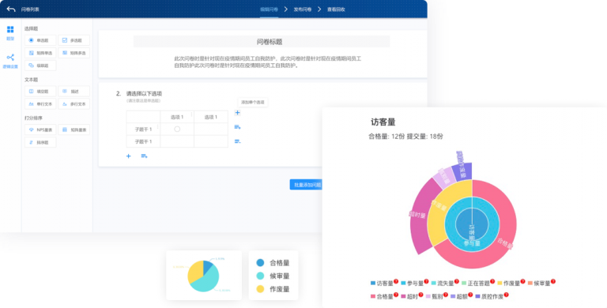This screenshot has width=607, height=308.
Task: Add a 排序题 ranking question
Action: pos(40,142)
